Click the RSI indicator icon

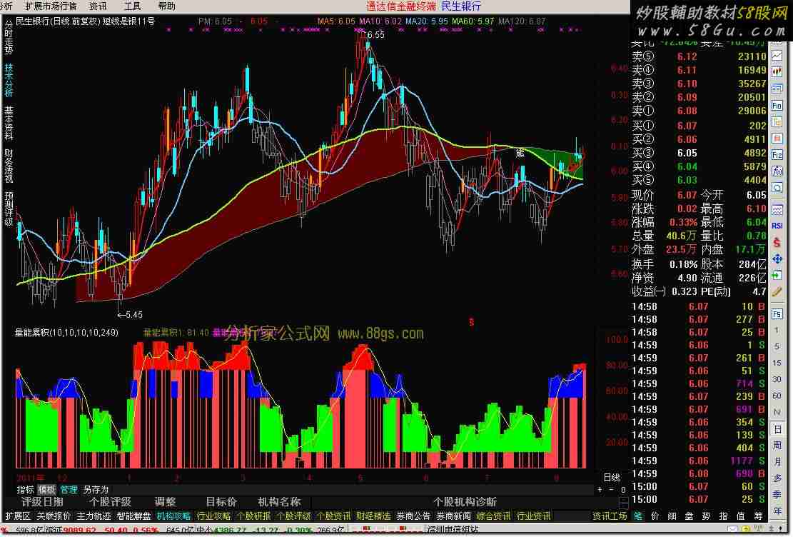[777, 225]
